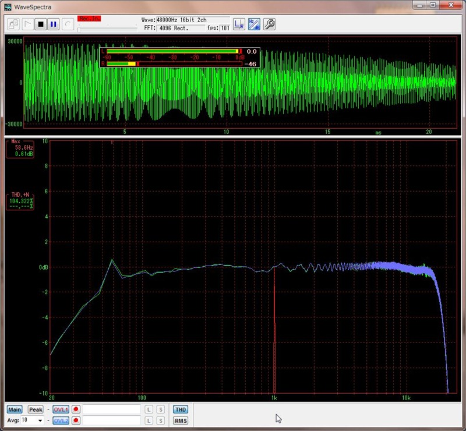
Task: Enable the THD measurement button
Action: pos(181,409)
